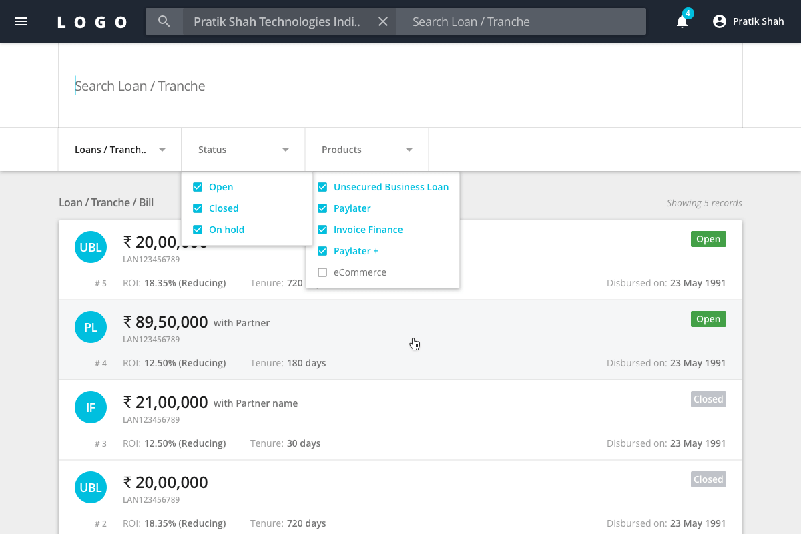801x534 pixels.
Task: Click the Search Loan / Tranche input field
Action: pos(267,85)
